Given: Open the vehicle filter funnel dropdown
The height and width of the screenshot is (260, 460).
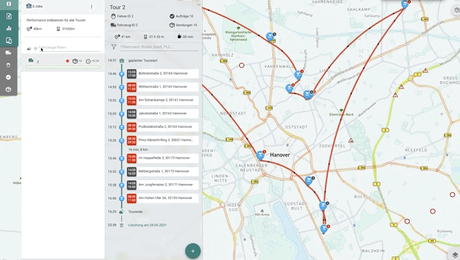Looking at the screenshot, I should tap(35, 49).
